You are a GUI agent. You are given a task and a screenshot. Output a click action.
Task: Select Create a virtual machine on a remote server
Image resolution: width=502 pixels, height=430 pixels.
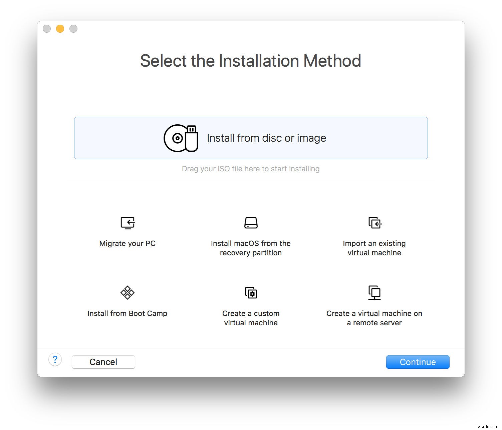[374, 318]
